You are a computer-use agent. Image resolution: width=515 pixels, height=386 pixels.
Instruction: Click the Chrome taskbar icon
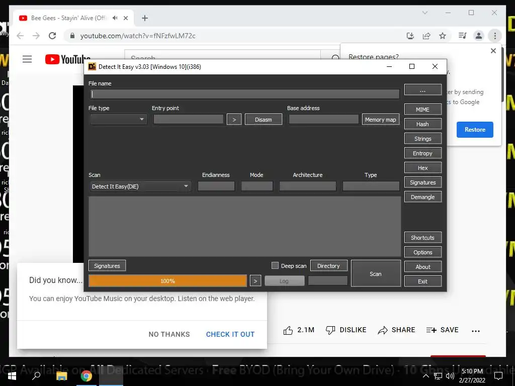coord(87,375)
